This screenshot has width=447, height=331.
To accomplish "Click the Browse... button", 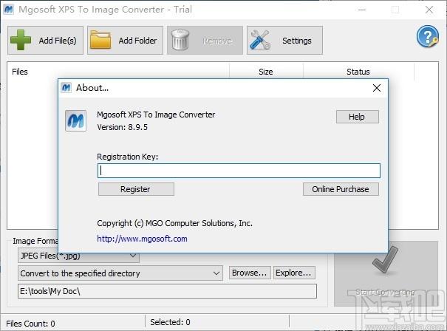I will pyautogui.click(x=249, y=273).
